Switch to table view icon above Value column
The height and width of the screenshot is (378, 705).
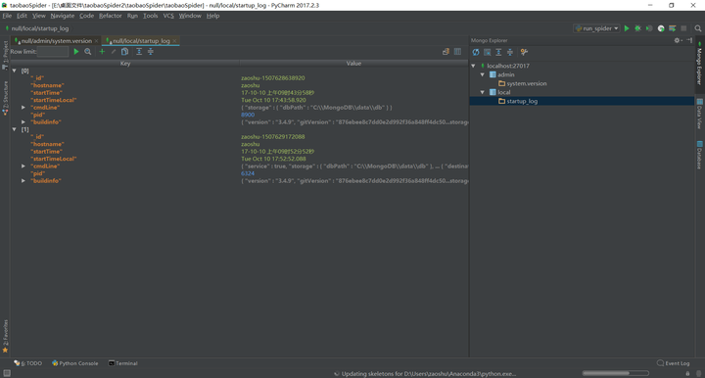[457, 52]
